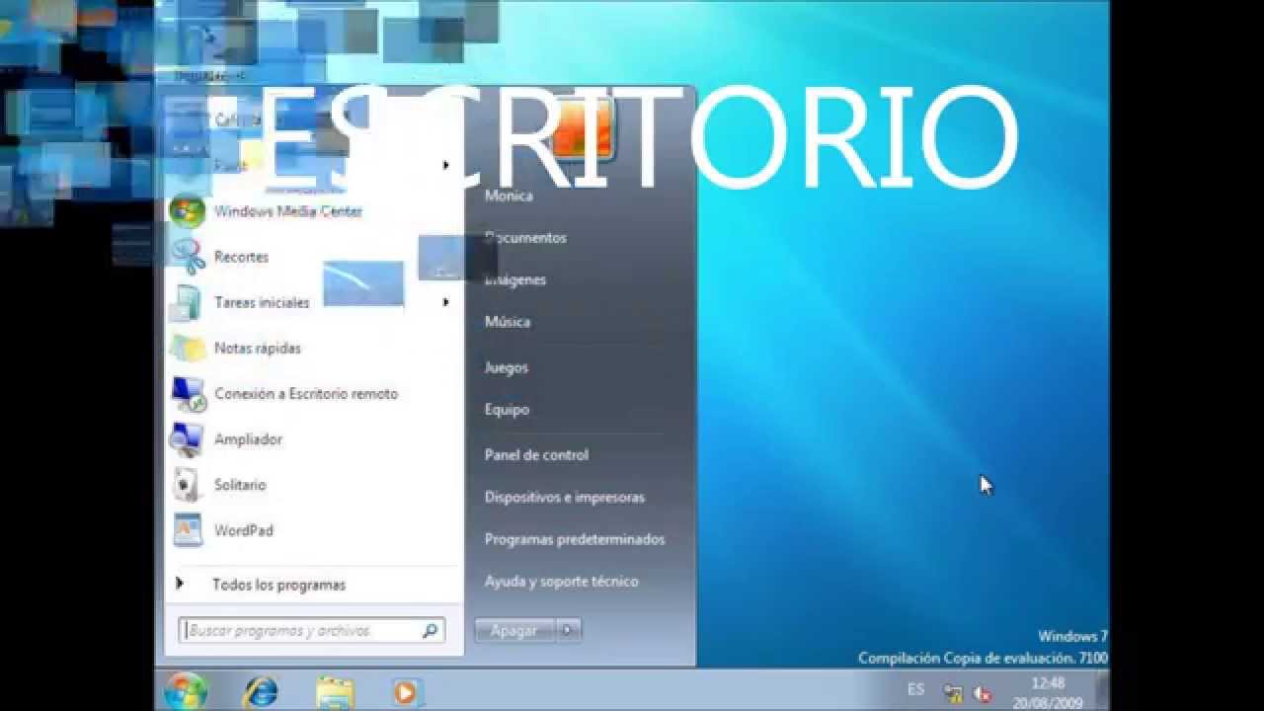Click the Solitario label
This screenshot has width=1264, height=711.
pyautogui.click(x=240, y=485)
